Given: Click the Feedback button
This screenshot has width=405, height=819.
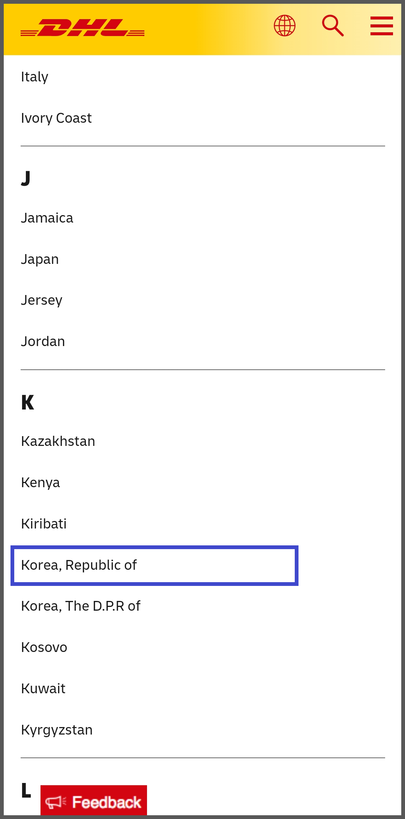Looking at the screenshot, I should 94,802.
